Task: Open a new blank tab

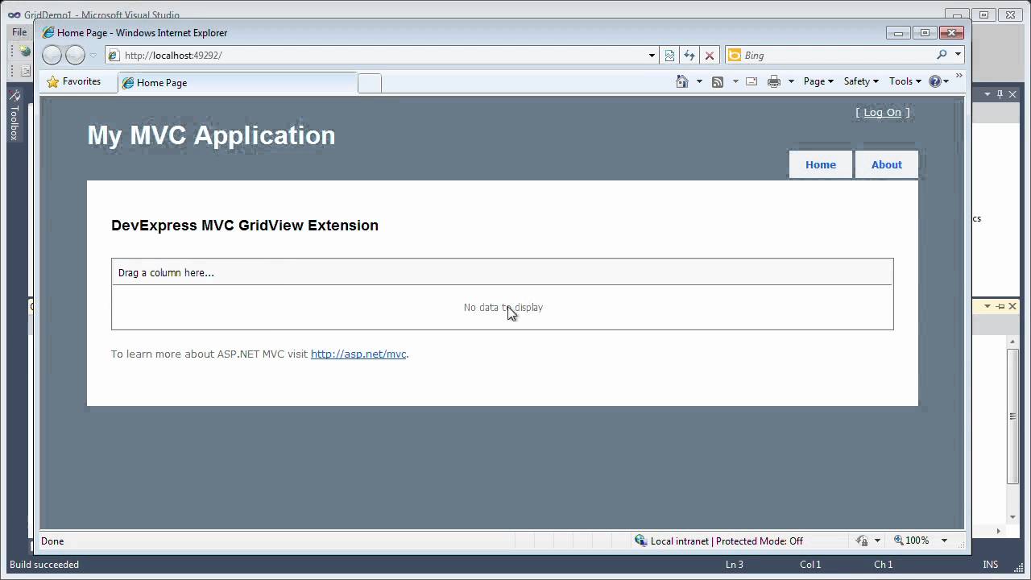Action: point(370,83)
